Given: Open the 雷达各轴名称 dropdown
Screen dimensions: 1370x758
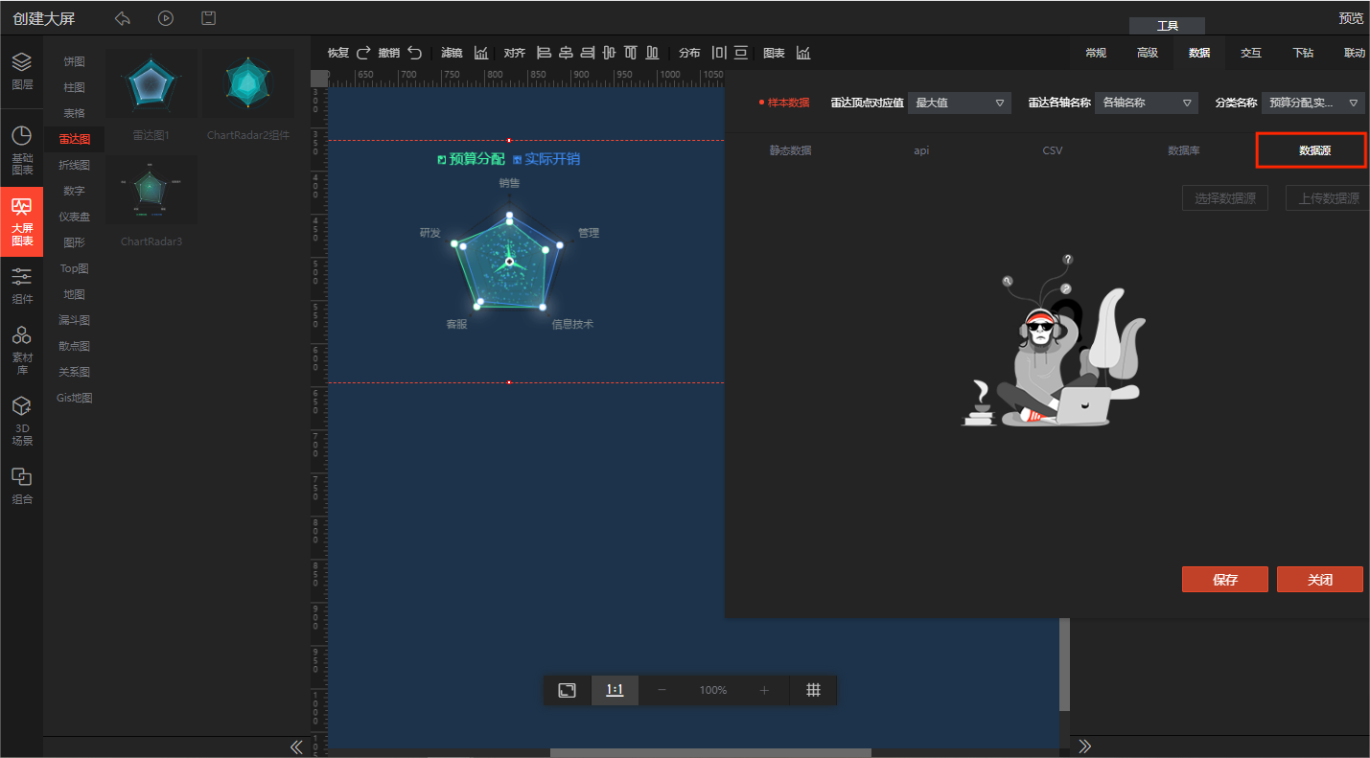Looking at the screenshot, I should [x=1147, y=103].
